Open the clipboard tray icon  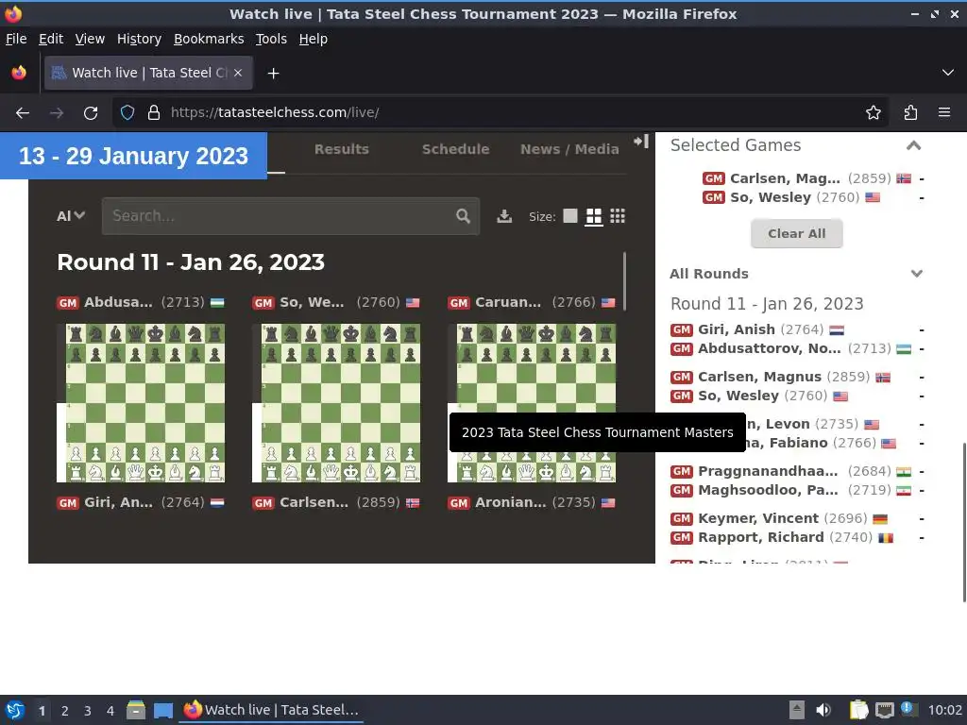859,710
